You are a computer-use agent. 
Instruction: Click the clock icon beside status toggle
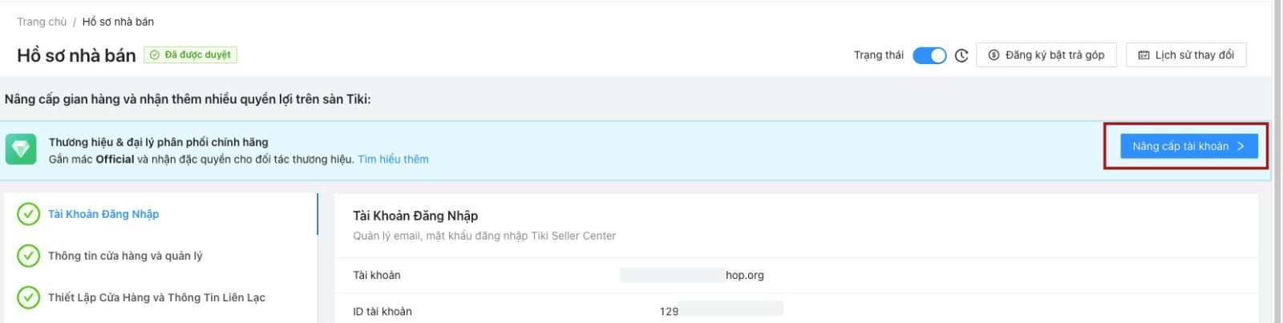point(961,55)
